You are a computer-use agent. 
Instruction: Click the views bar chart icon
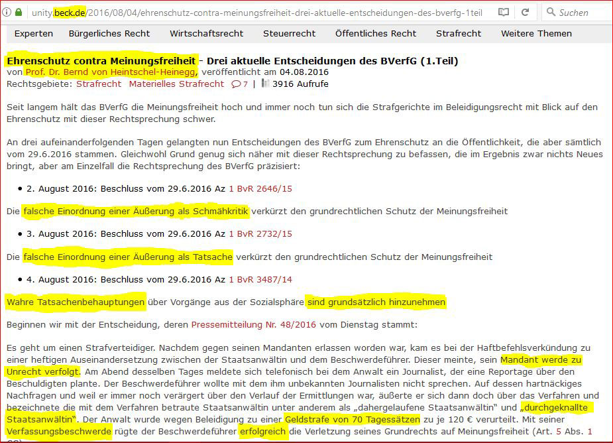265,84
